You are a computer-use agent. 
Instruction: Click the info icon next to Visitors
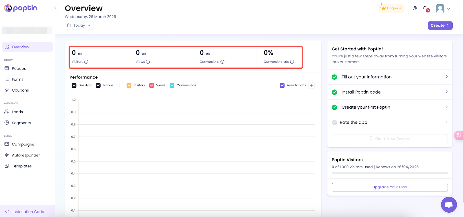[86, 62]
